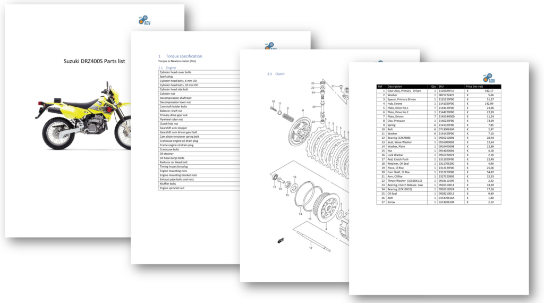Select the 'Radiator air bleed bolt' row
Screen dimensions: 544x303
coord(199,162)
